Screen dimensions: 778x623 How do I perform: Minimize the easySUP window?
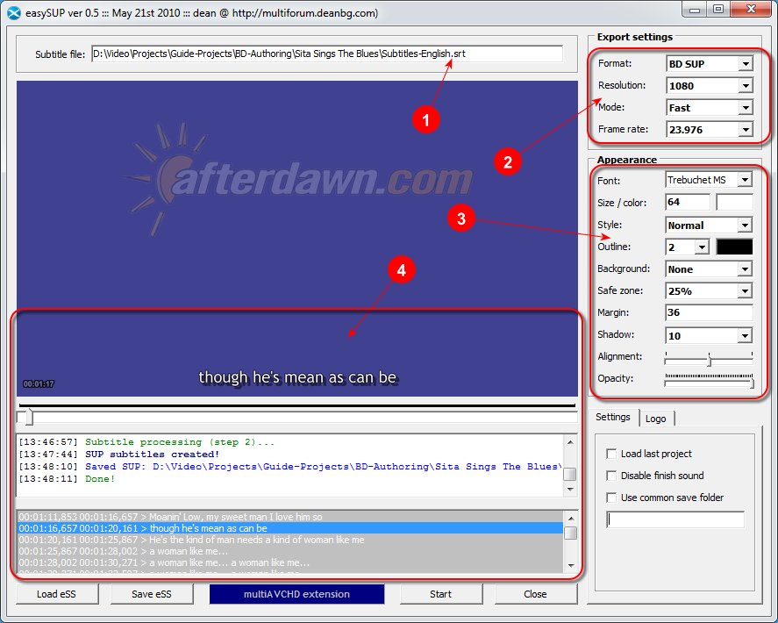tap(695, 10)
